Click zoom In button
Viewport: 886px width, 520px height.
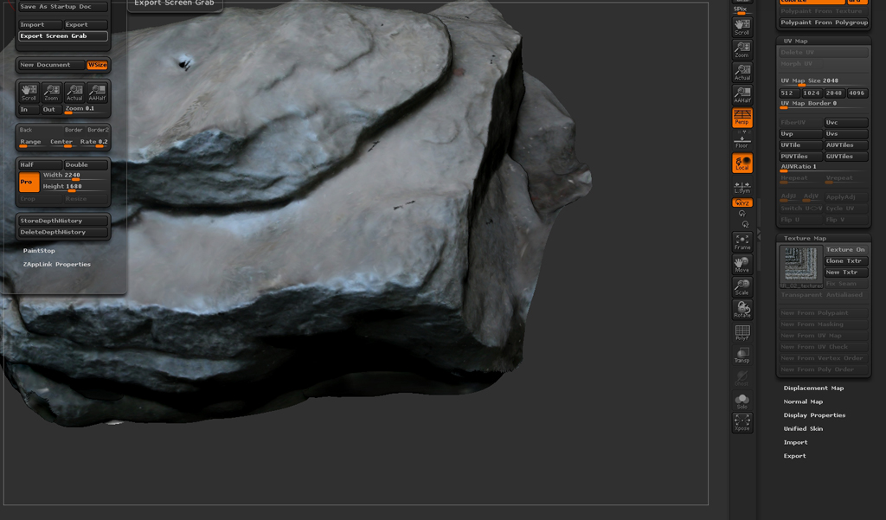pos(29,110)
